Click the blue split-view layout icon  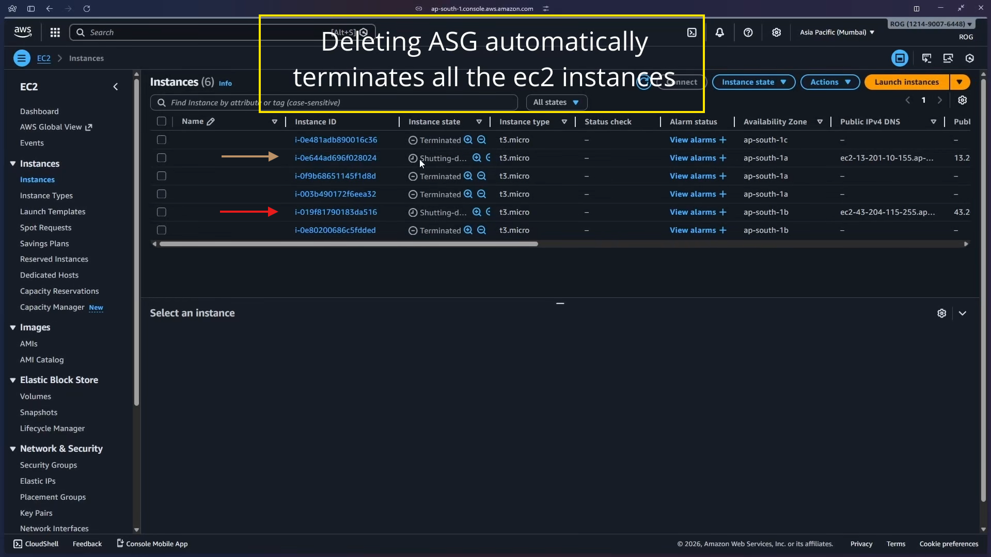pos(900,58)
